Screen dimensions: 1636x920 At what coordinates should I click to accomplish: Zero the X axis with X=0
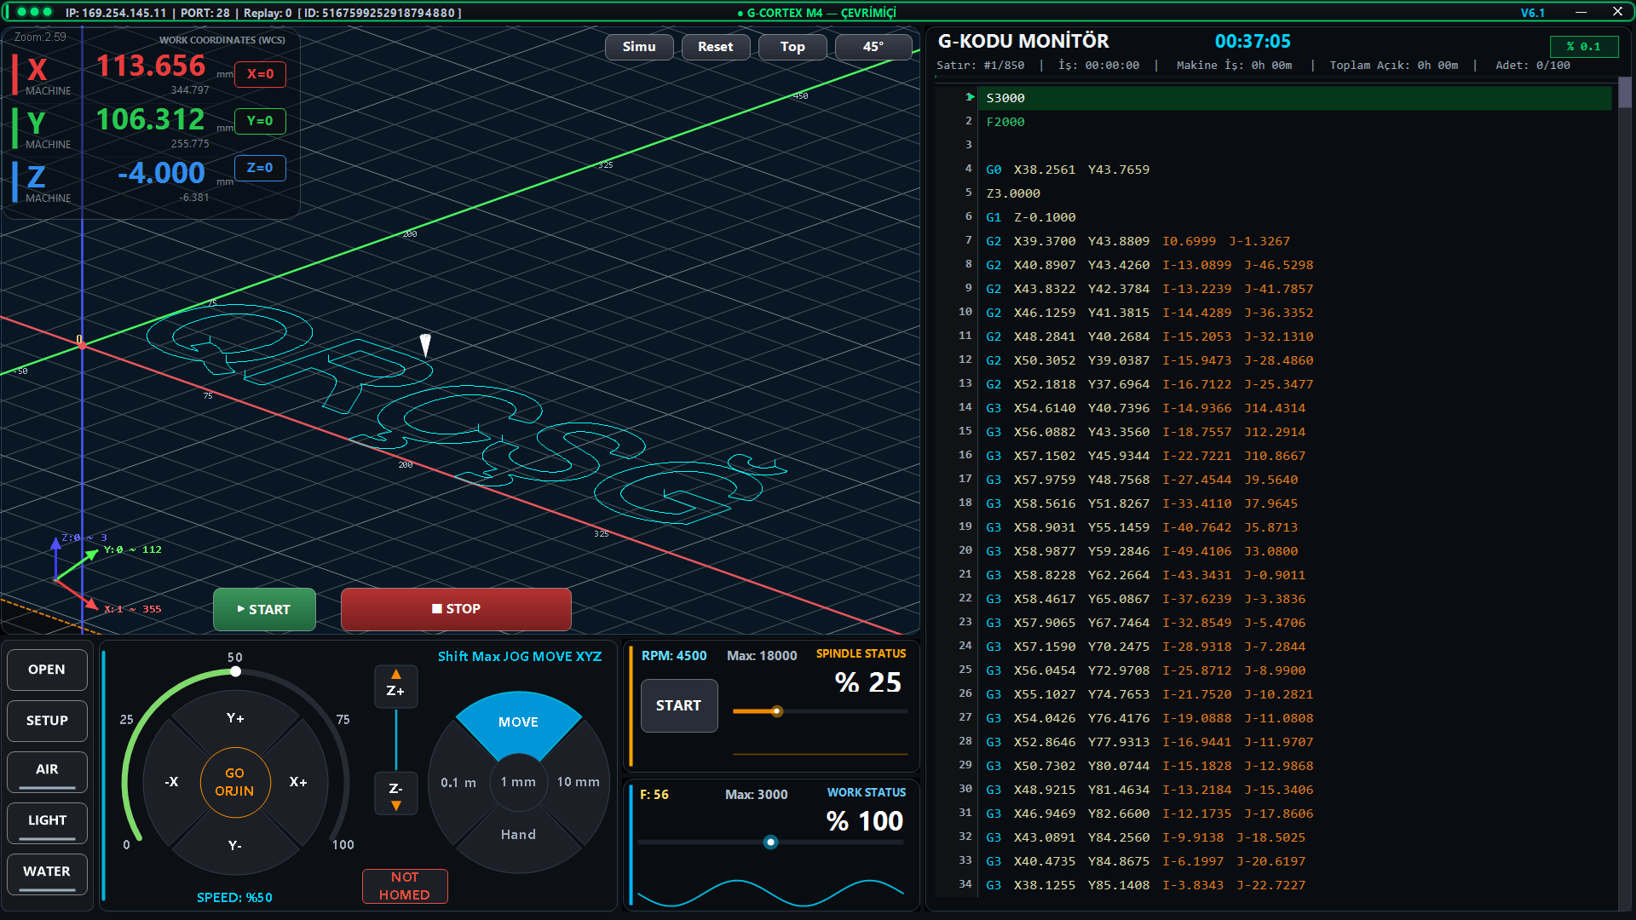[x=260, y=74]
